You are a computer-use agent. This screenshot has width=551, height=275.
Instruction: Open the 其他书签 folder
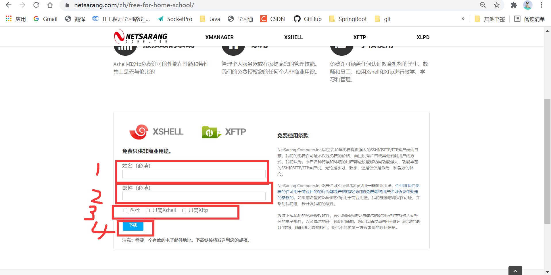tap(490, 19)
